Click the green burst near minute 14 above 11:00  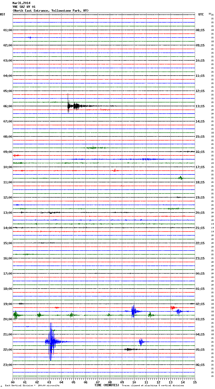180,178
